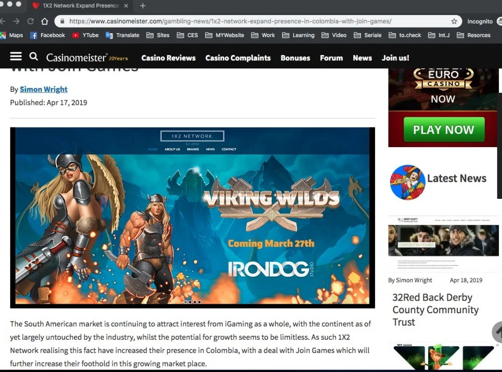The height and width of the screenshot is (372, 502).
Task: Go to the Forum menu item
Action: [331, 58]
